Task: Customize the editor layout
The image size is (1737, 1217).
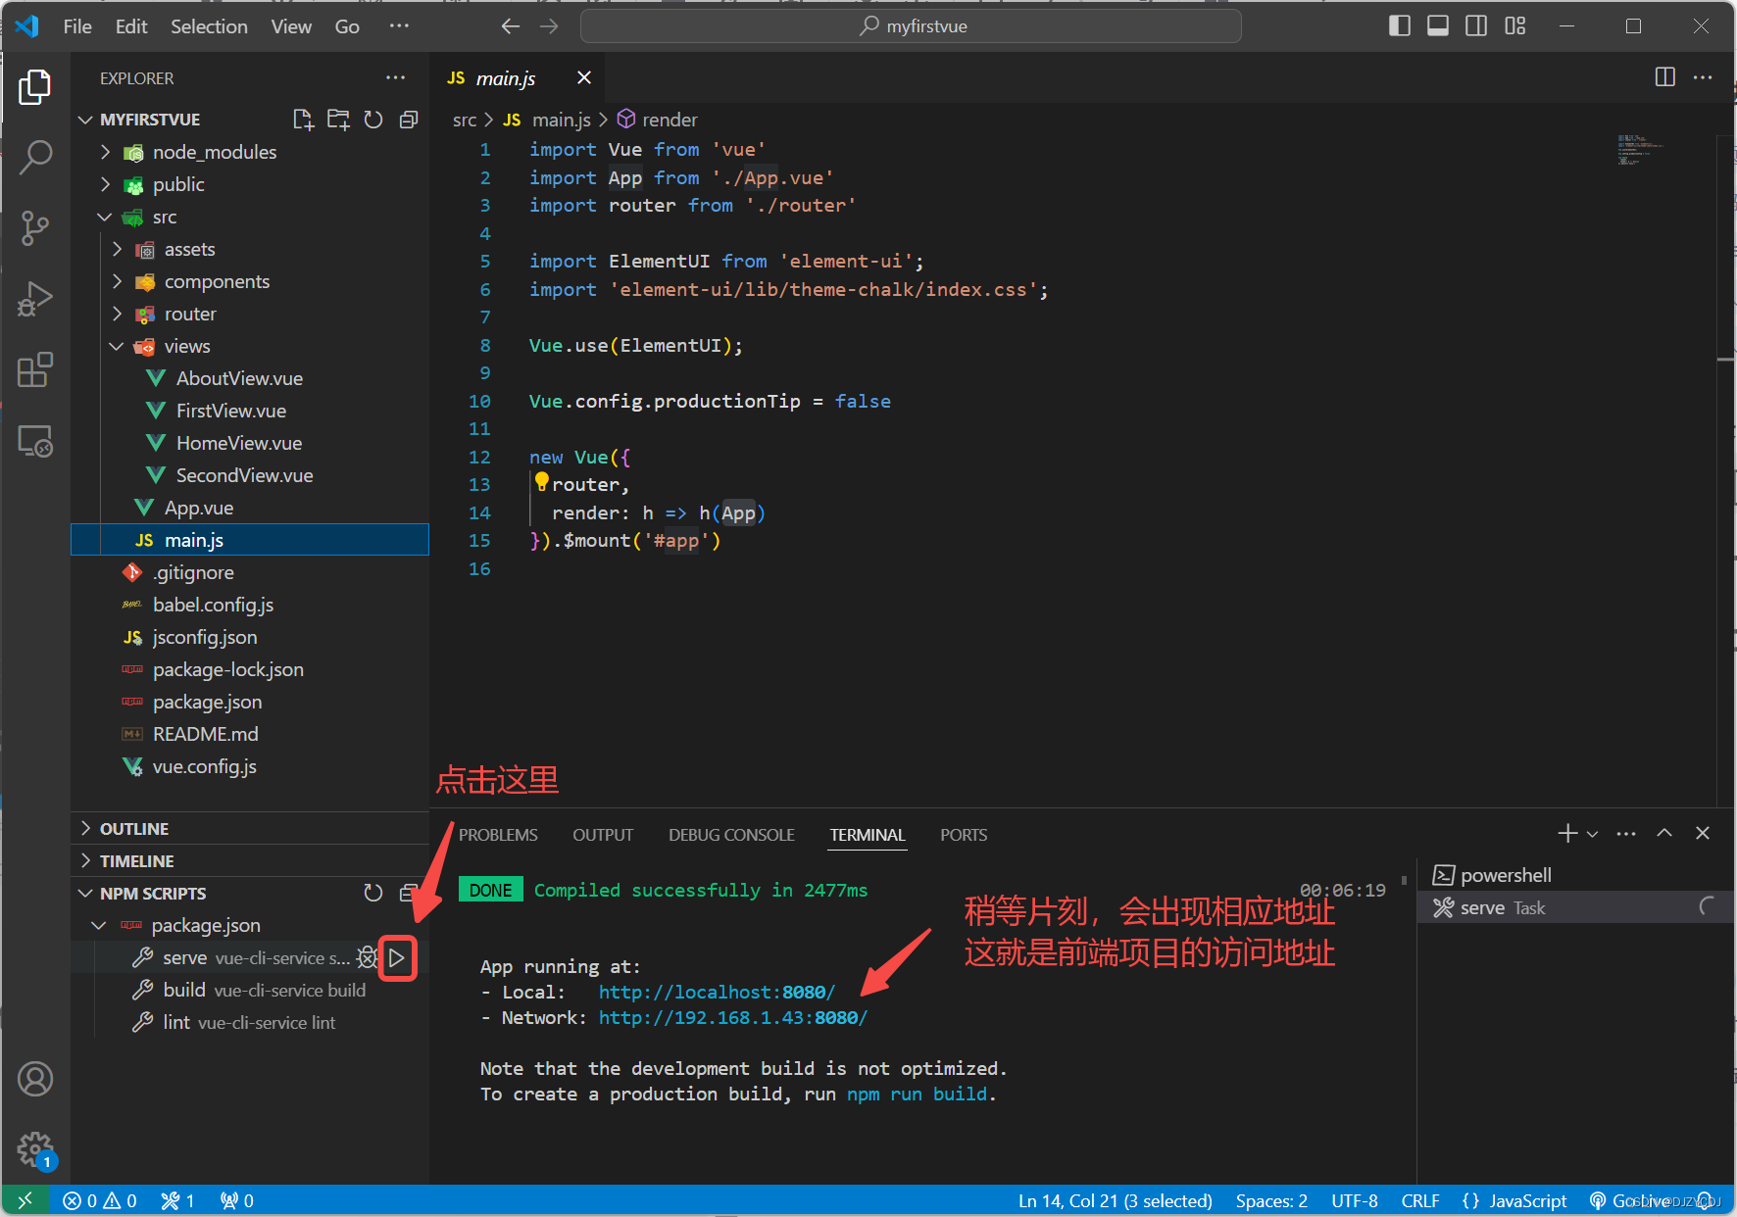Action: click(1515, 26)
